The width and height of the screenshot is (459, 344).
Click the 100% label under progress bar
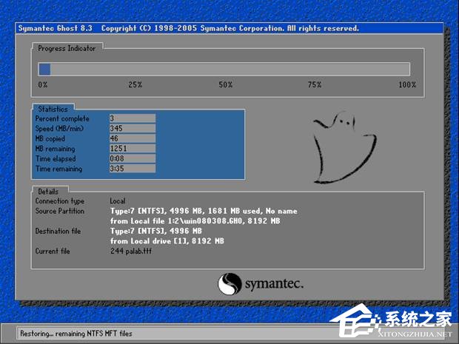[x=406, y=85]
